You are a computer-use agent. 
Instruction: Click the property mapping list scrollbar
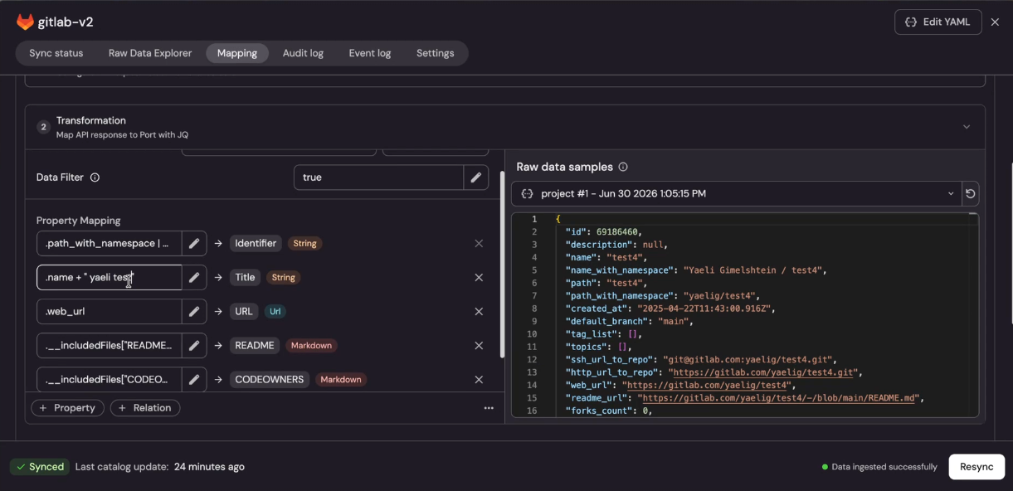(502, 265)
